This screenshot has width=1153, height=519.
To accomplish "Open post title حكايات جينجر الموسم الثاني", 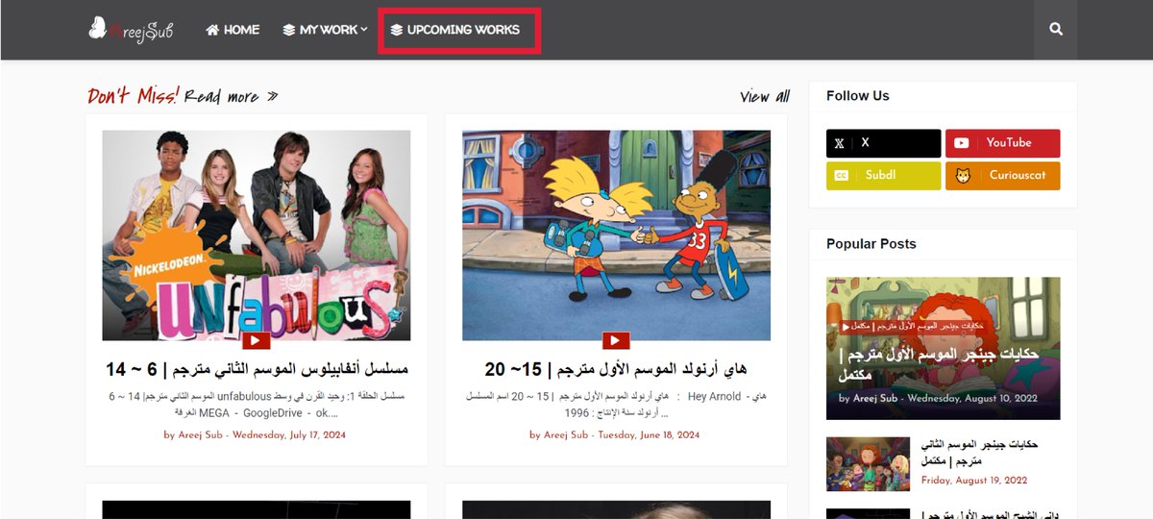I will click(x=979, y=453).
